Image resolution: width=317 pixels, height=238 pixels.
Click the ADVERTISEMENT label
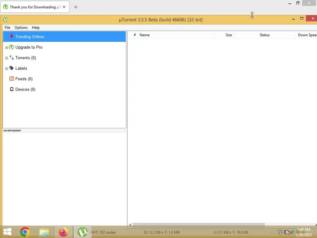pos(12,130)
